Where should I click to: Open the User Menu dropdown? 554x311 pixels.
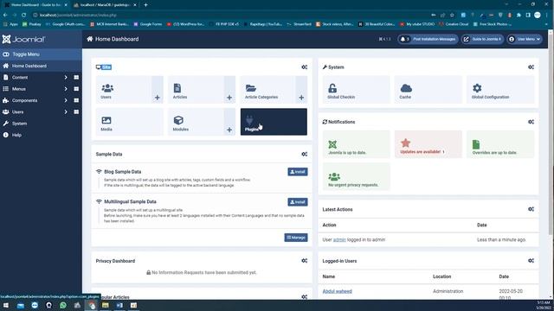[525, 39]
